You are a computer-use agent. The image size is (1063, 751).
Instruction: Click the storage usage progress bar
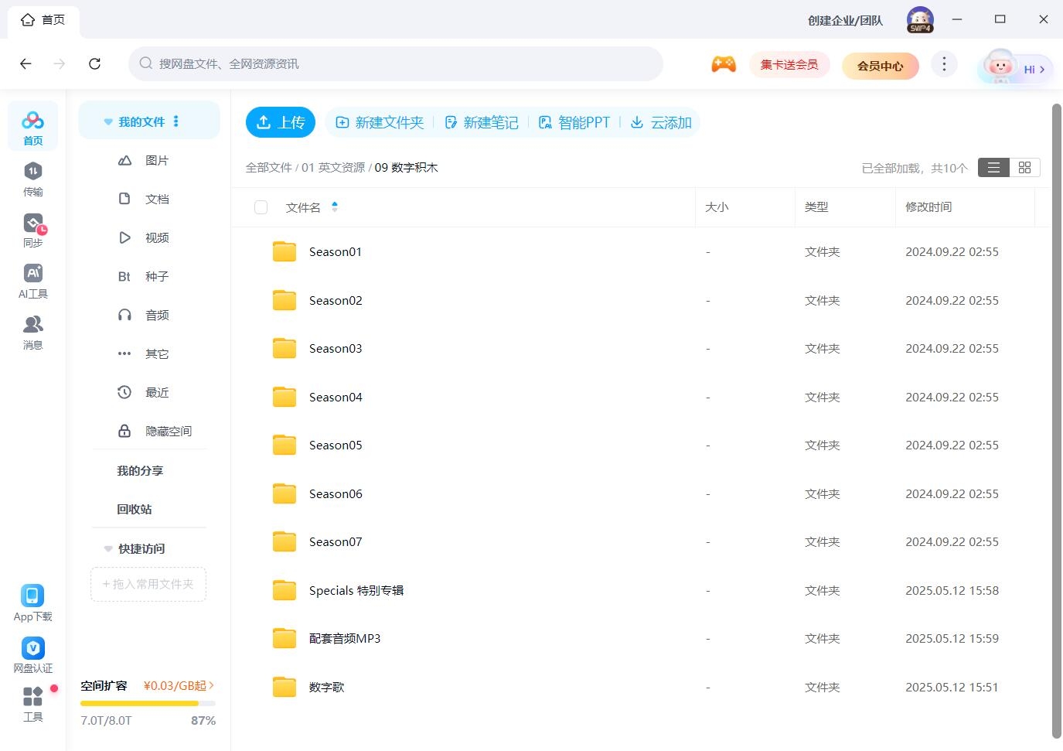[148, 703]
